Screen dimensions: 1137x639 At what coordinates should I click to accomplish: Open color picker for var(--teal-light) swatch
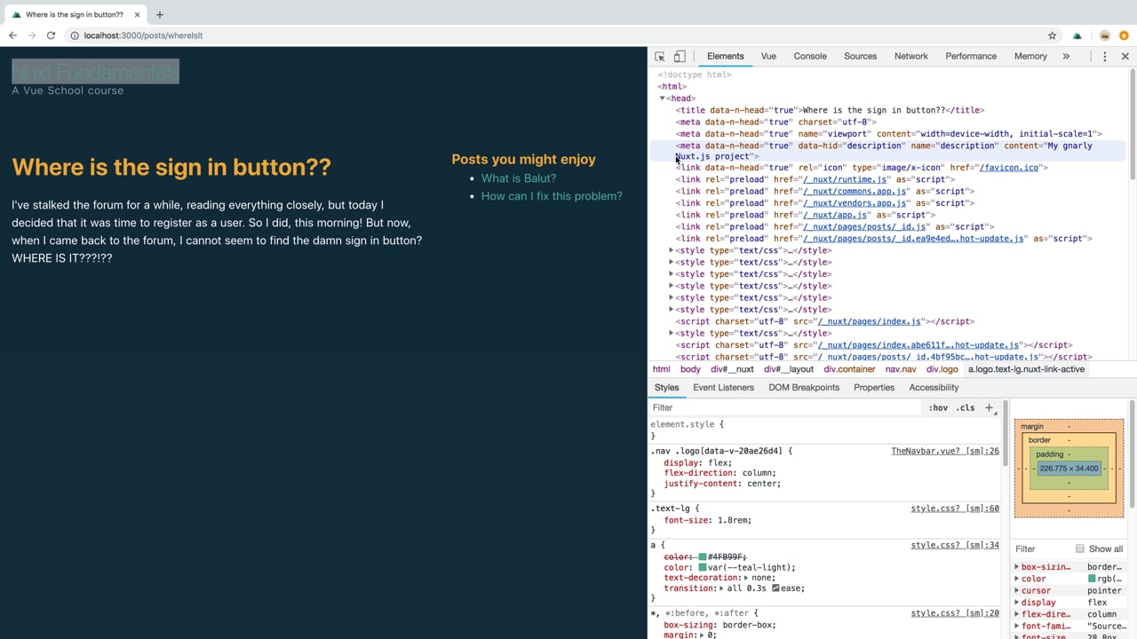coord(703,567)
